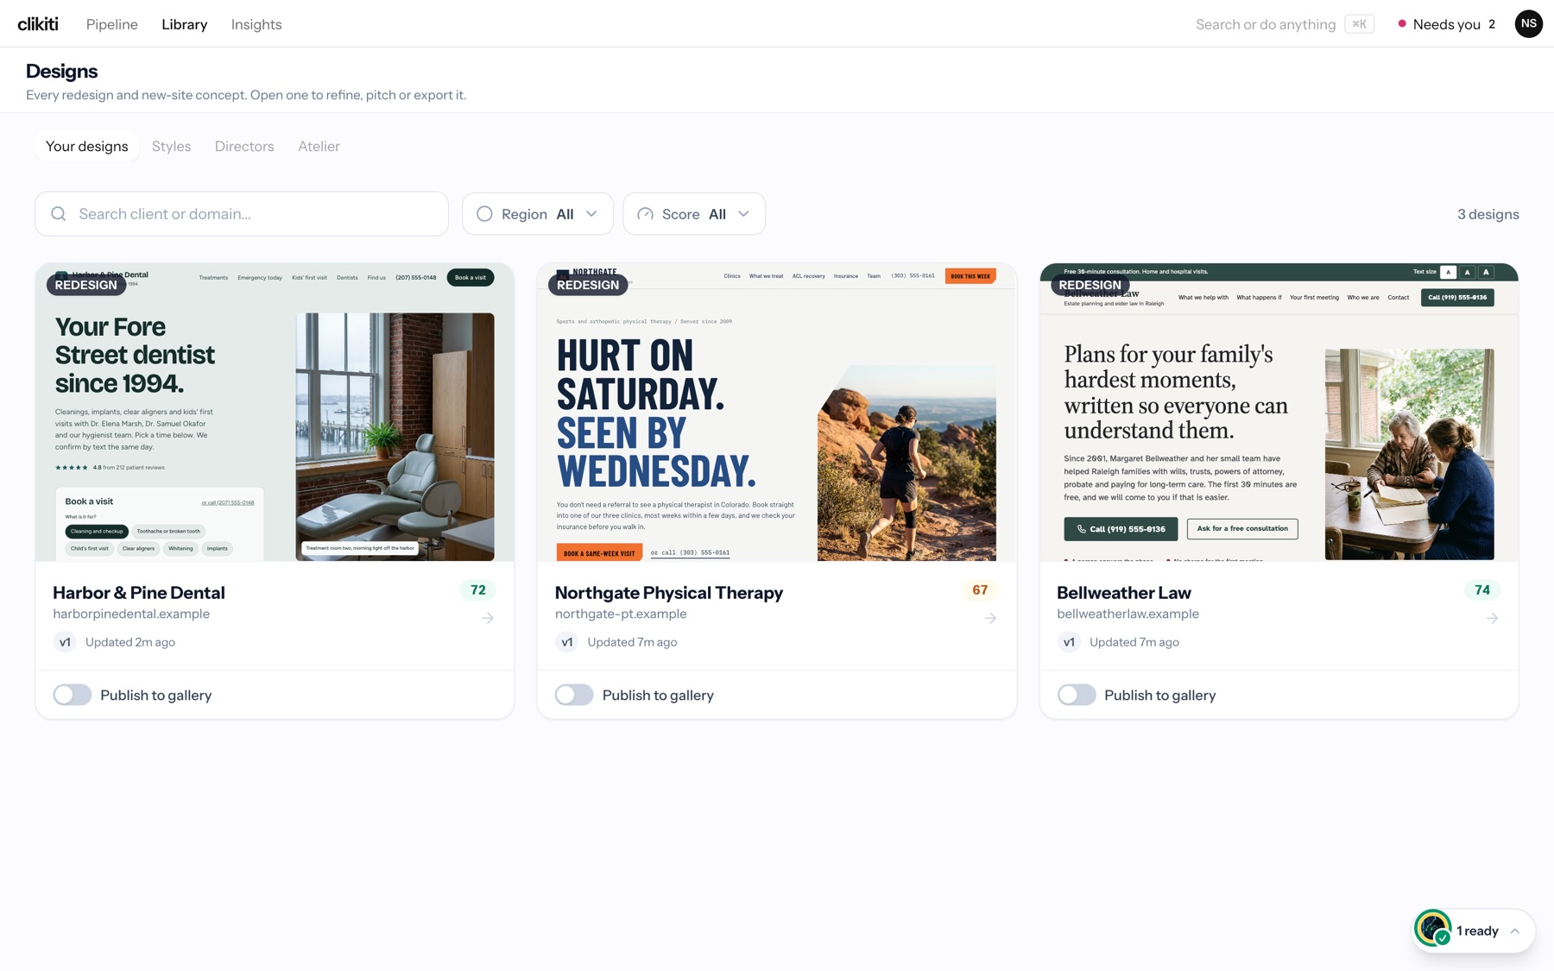Open the Northgate Physical Therapy design thumbnail

777,413
